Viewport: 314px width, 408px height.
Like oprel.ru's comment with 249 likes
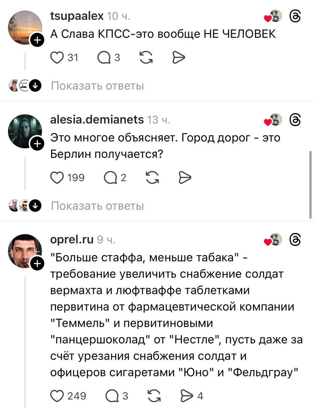coord(57,396)
